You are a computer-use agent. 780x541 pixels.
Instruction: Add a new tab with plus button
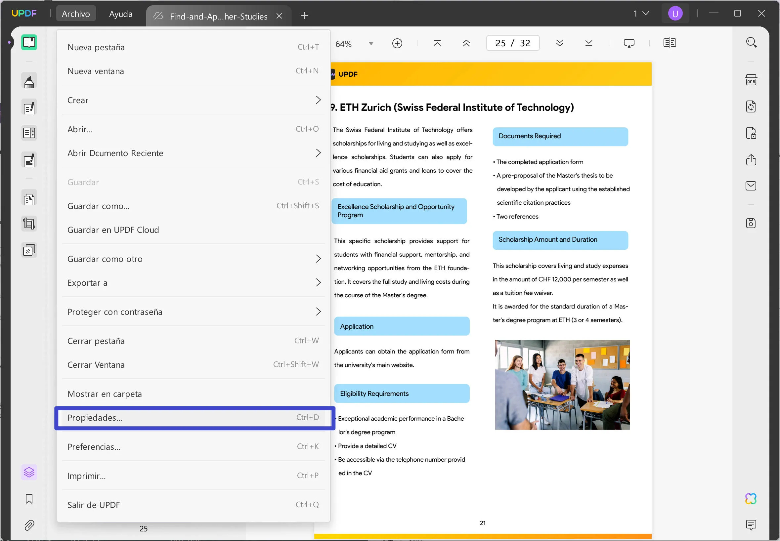[x=304, y=16]
